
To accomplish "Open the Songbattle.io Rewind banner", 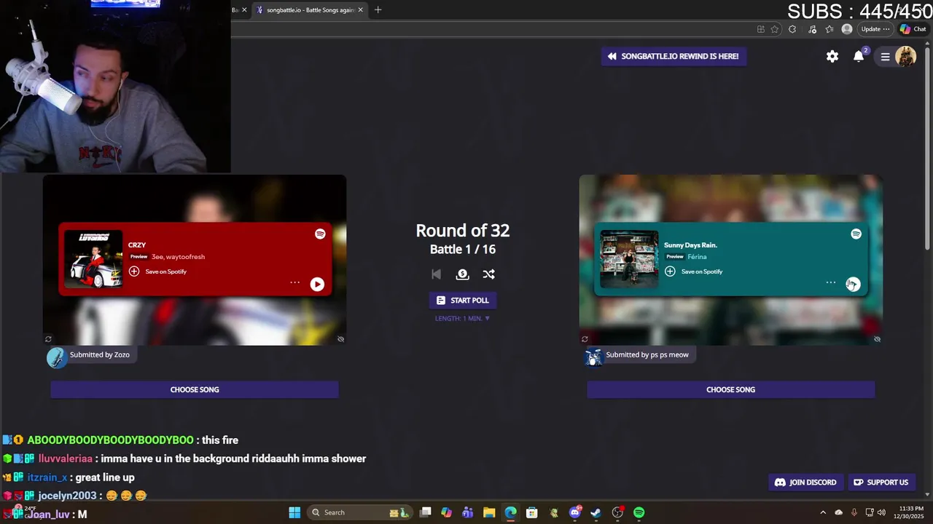I will (674, 56).
